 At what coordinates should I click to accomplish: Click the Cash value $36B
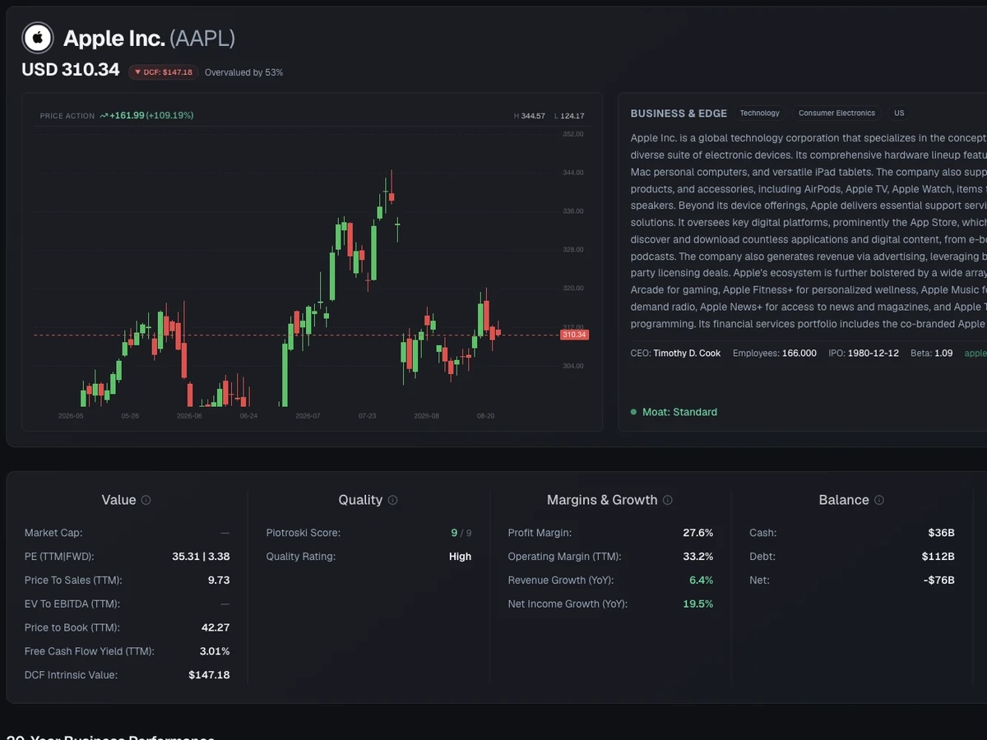(942, 533)
